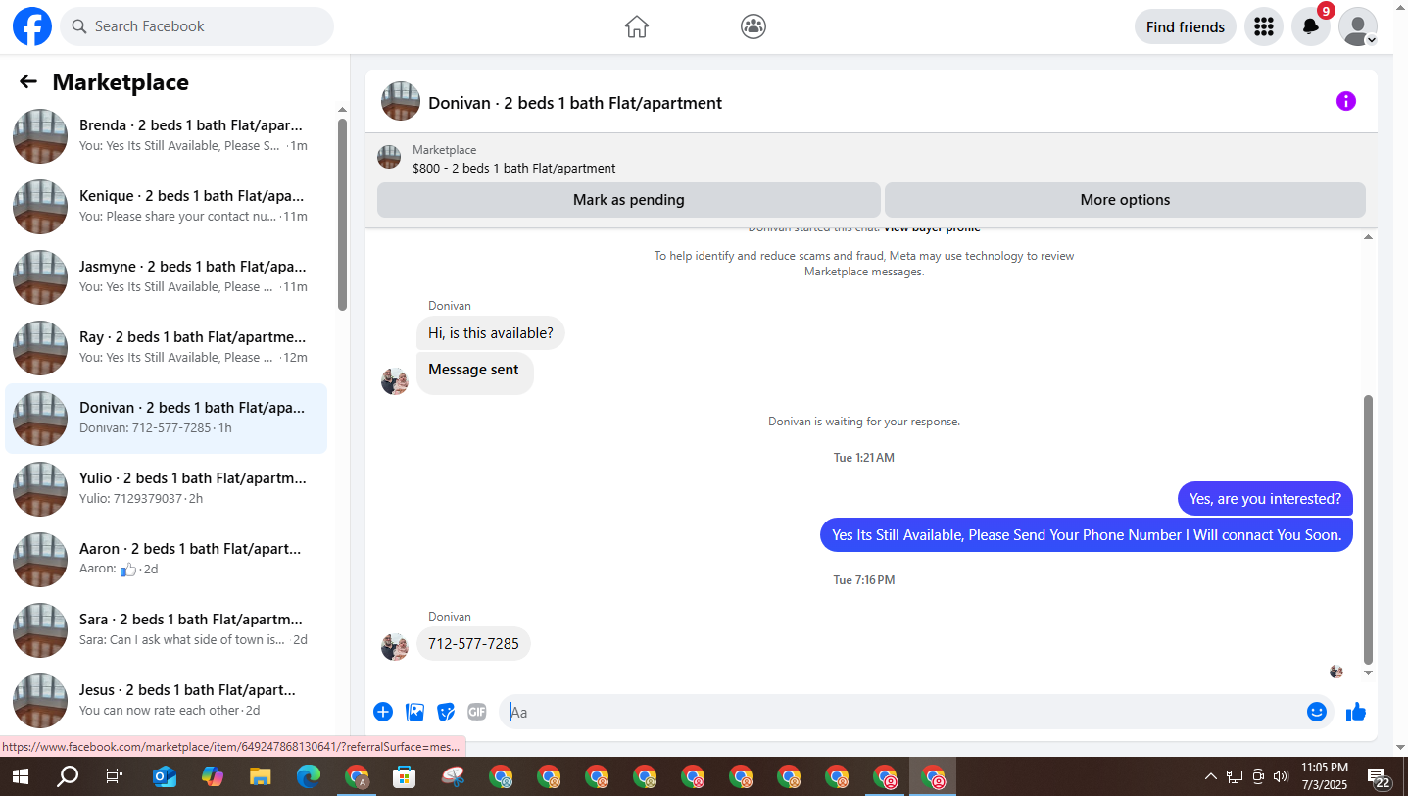Open the taskbar clock and date
The width and height of the screenshot is (1408, 796).
click(1326, 776)
